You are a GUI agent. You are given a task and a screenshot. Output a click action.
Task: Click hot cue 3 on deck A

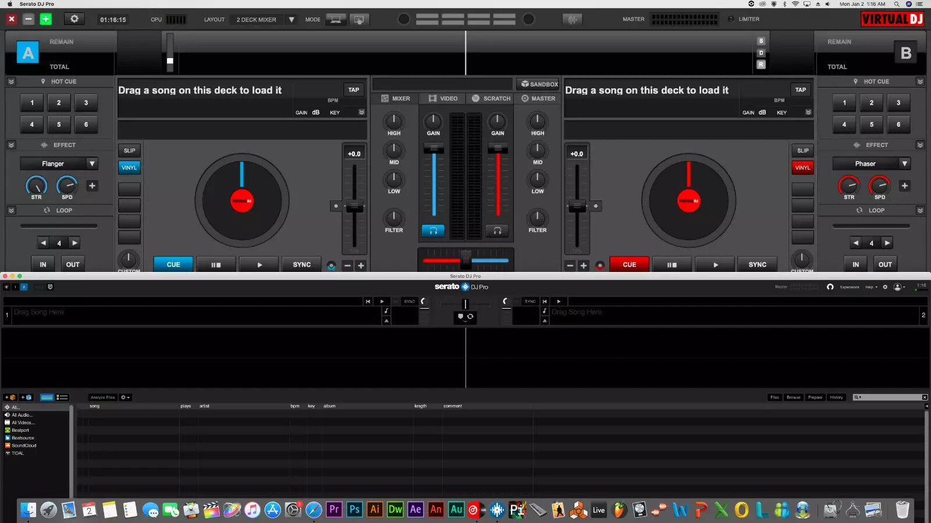pyautogui.click(x=86, y=103)
